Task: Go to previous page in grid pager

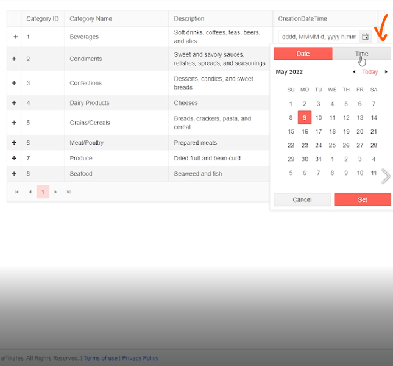Action: pos(30,192)
